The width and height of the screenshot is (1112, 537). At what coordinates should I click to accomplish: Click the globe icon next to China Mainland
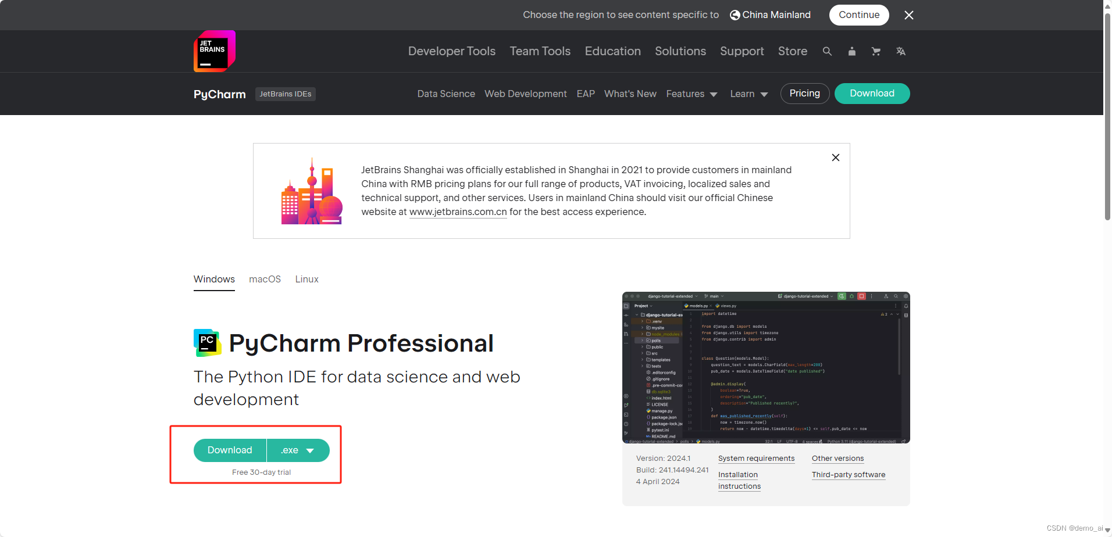click(735, 15)
